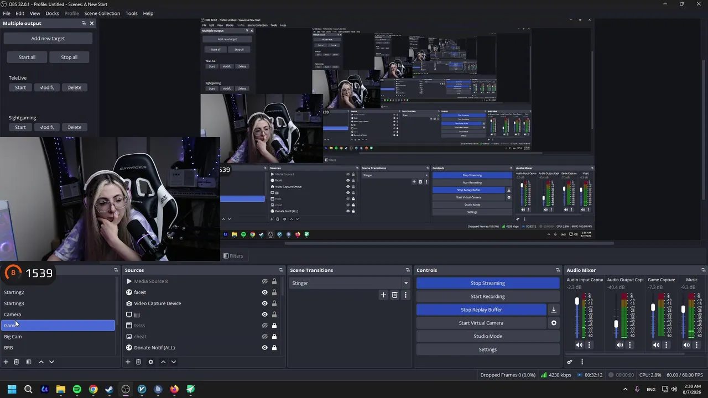Close the Multiple output dock

92,23
